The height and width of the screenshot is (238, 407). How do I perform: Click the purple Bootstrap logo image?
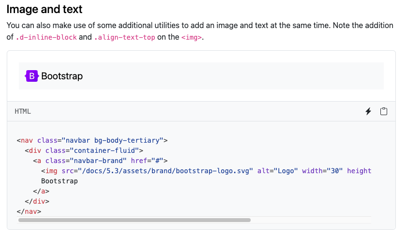click(31, 76)
